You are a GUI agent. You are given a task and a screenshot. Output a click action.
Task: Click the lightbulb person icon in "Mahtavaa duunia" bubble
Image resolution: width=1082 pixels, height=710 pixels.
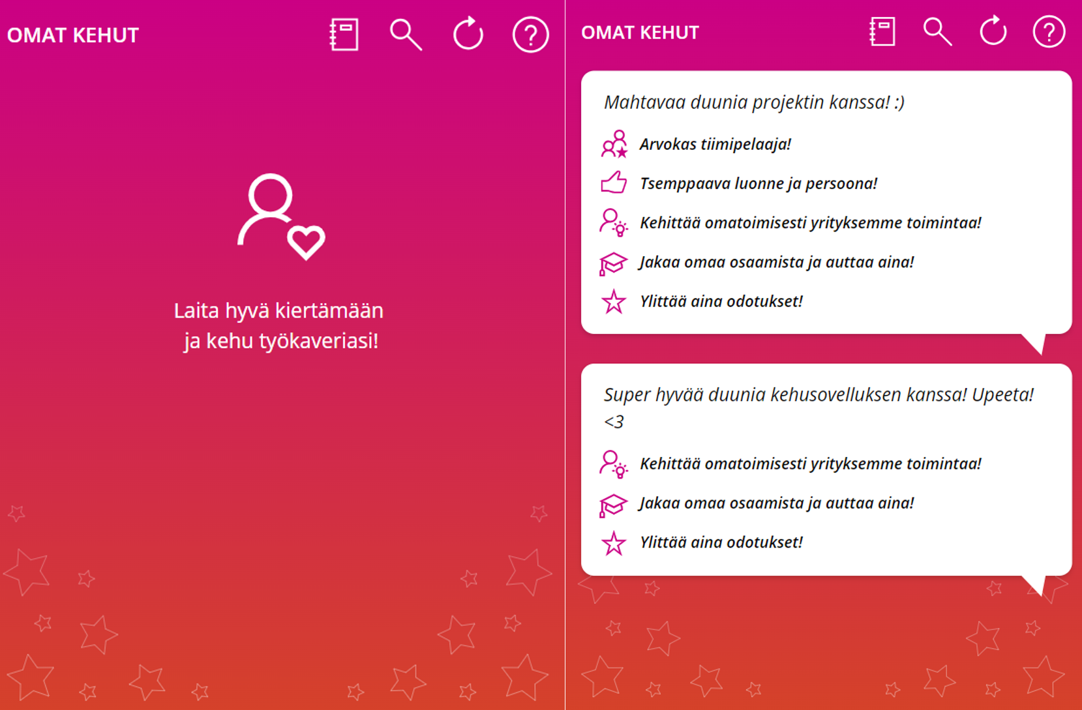pos(614,222)
